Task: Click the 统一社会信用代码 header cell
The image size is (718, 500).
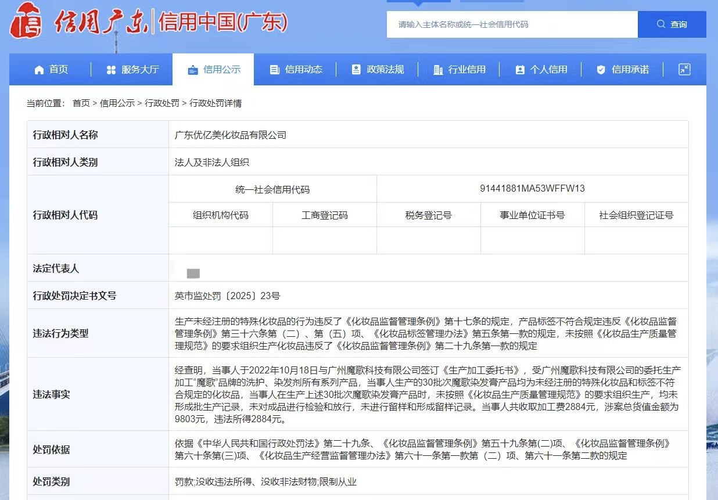Action: point(272,189)
